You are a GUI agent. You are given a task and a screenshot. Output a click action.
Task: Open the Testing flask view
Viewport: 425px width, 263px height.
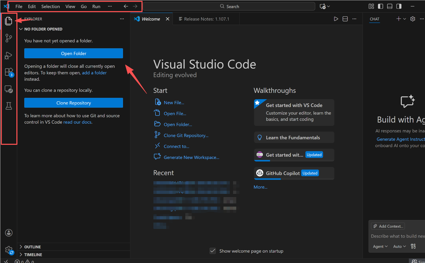click(9, 106)
